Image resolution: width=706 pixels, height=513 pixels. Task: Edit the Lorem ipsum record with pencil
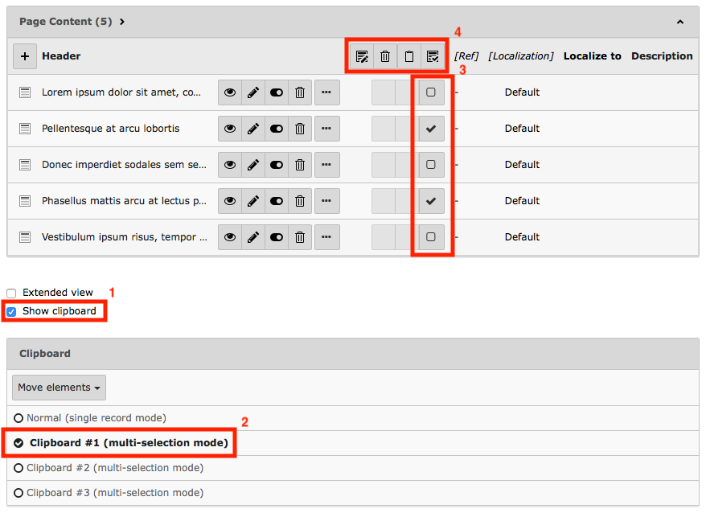click(253, 92)
